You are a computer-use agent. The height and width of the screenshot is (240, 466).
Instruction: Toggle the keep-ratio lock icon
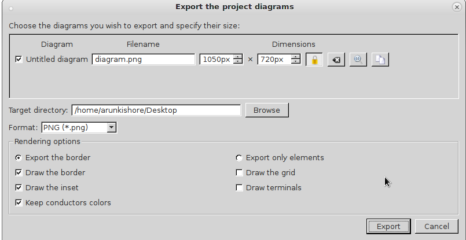[x=314, y=60]
